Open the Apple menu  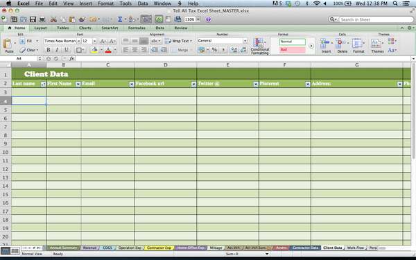(x=9, y=3)
